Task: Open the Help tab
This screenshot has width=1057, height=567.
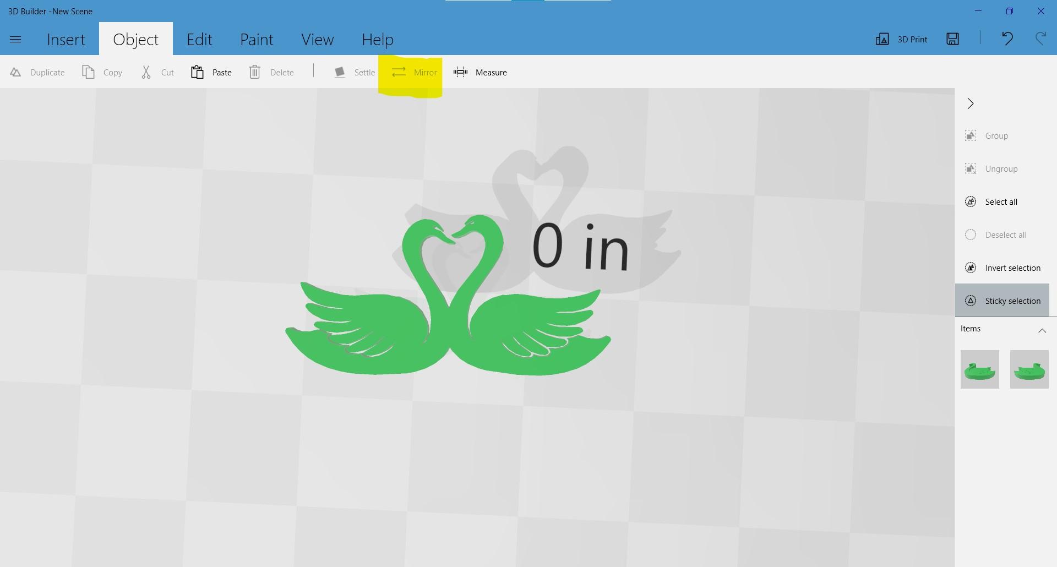Action: tap(378, 39)
